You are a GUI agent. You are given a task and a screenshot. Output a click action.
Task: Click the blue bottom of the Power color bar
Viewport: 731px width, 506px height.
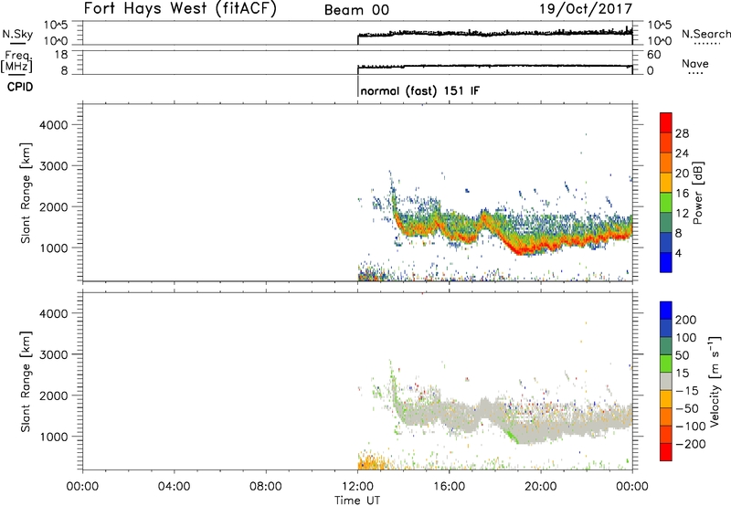[x=666, y=262]
